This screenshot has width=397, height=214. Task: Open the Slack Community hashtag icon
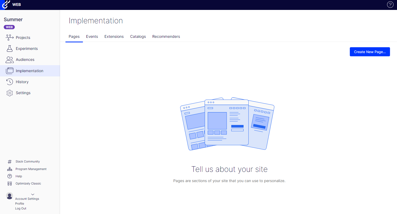pos(9,161)
